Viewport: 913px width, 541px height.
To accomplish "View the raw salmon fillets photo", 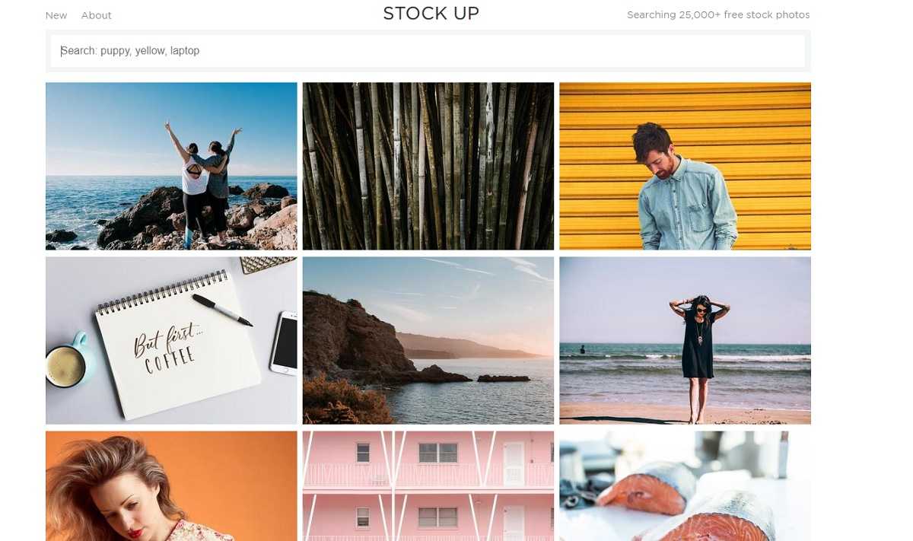I will point(685,486).
